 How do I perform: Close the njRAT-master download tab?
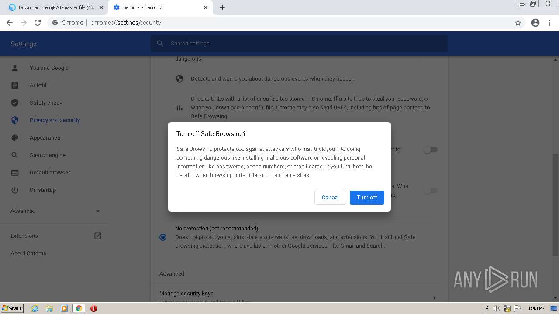tap(101, 7)
